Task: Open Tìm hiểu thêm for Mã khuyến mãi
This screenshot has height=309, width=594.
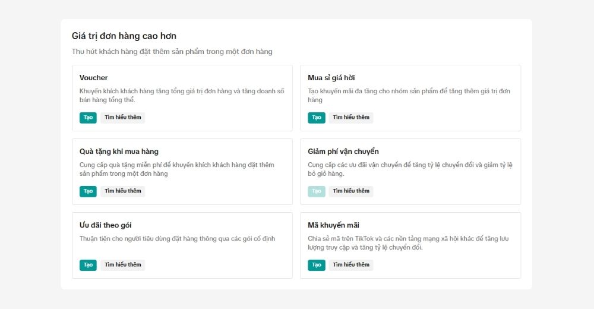Action: [x=351, y=265]
